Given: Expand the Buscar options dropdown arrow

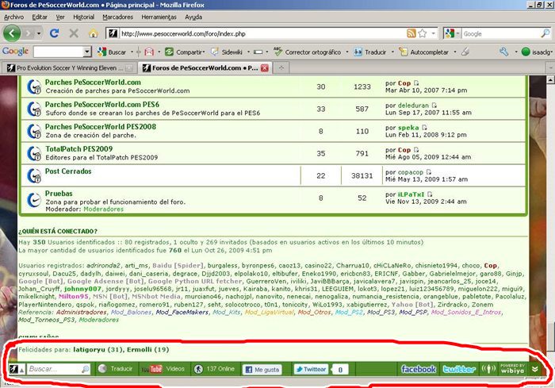Looking at the screenshot, I should (132, 52).
